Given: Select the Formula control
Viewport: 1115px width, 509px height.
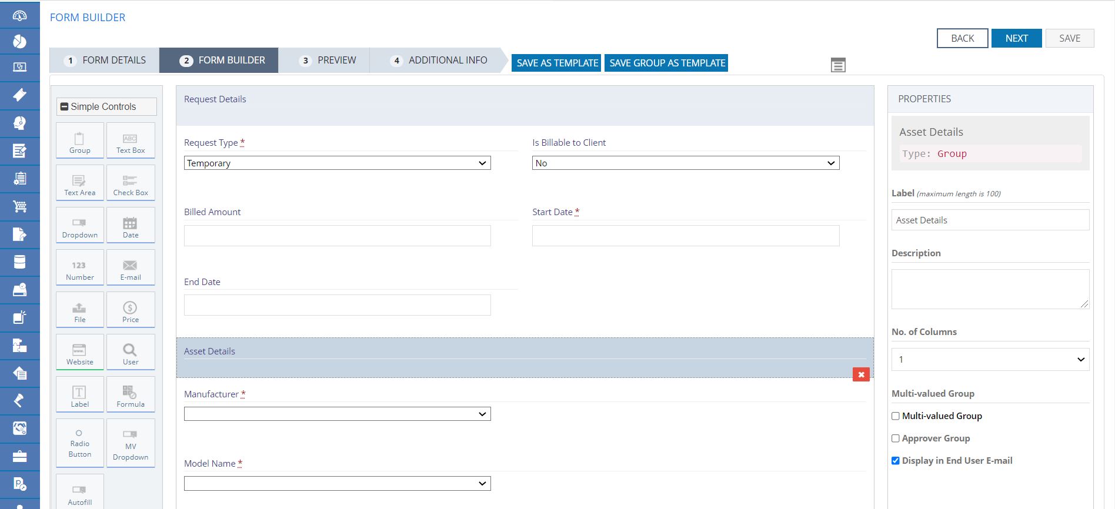Looking at the screenshot, I should (x=131, y=394).
